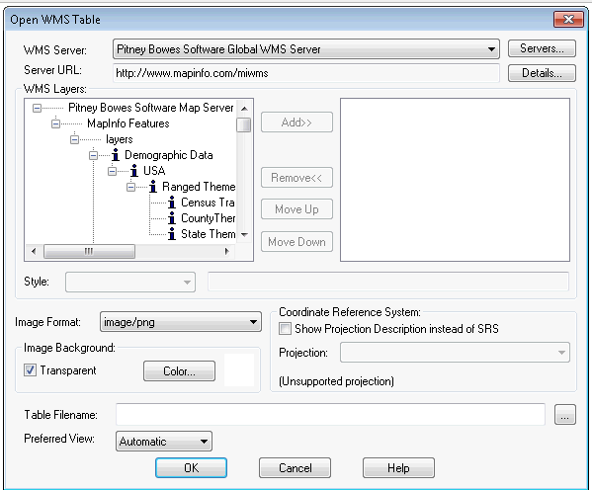Select the layers tree item
Image resolution: width=592 pixels, height=490 pixels.
coord(120,139)
